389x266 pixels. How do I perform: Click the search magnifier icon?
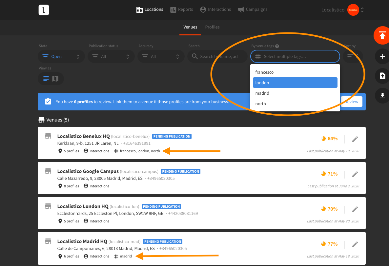(195, 56)
